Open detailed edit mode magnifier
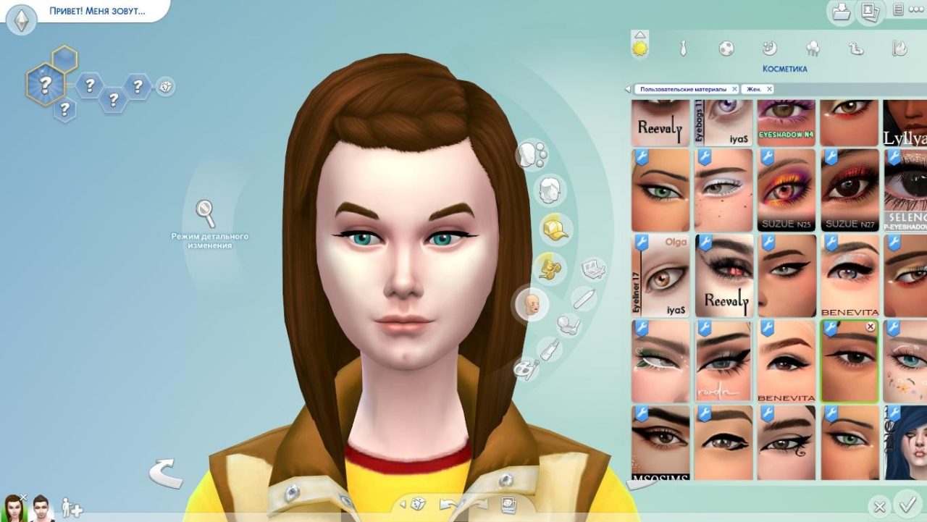Screen dimensions: 927x522 [x=206, y=214]
